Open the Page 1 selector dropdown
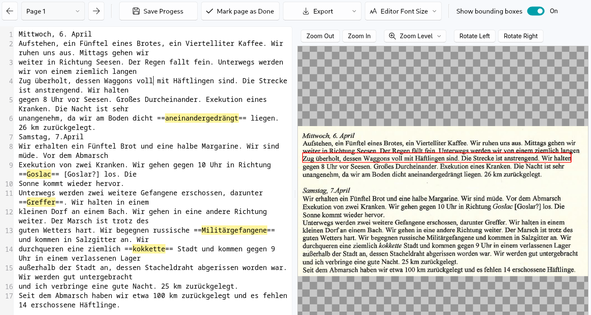This screenshot has height=315, width=591. coord(53,11)
